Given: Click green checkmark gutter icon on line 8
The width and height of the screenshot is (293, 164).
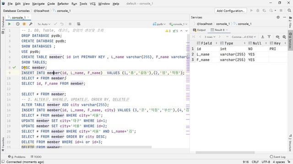Looking at the screenshot, I should coord(14,67).
